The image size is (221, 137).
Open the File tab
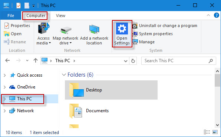pos(11,16)
